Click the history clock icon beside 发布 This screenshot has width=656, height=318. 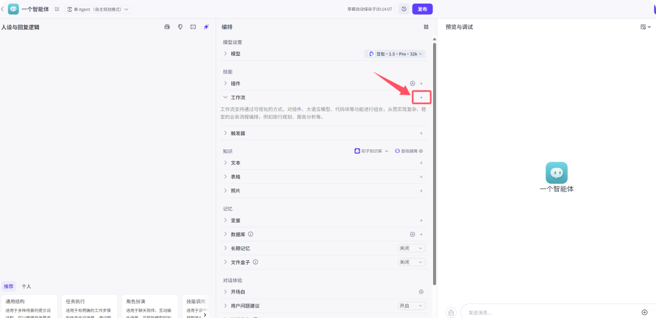[404, 9]
